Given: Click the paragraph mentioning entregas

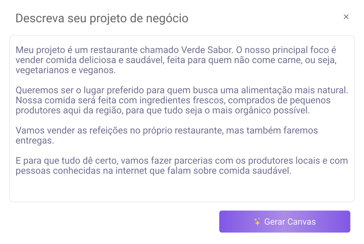Looking at the screenshot, I should click(x=166, y=130).
